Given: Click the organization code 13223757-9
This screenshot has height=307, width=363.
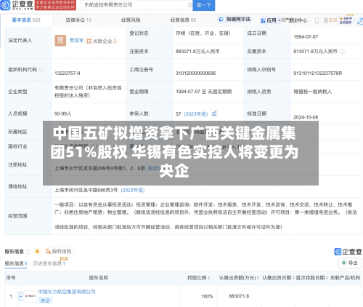Looking at the screenshot, I should (68, 73).
